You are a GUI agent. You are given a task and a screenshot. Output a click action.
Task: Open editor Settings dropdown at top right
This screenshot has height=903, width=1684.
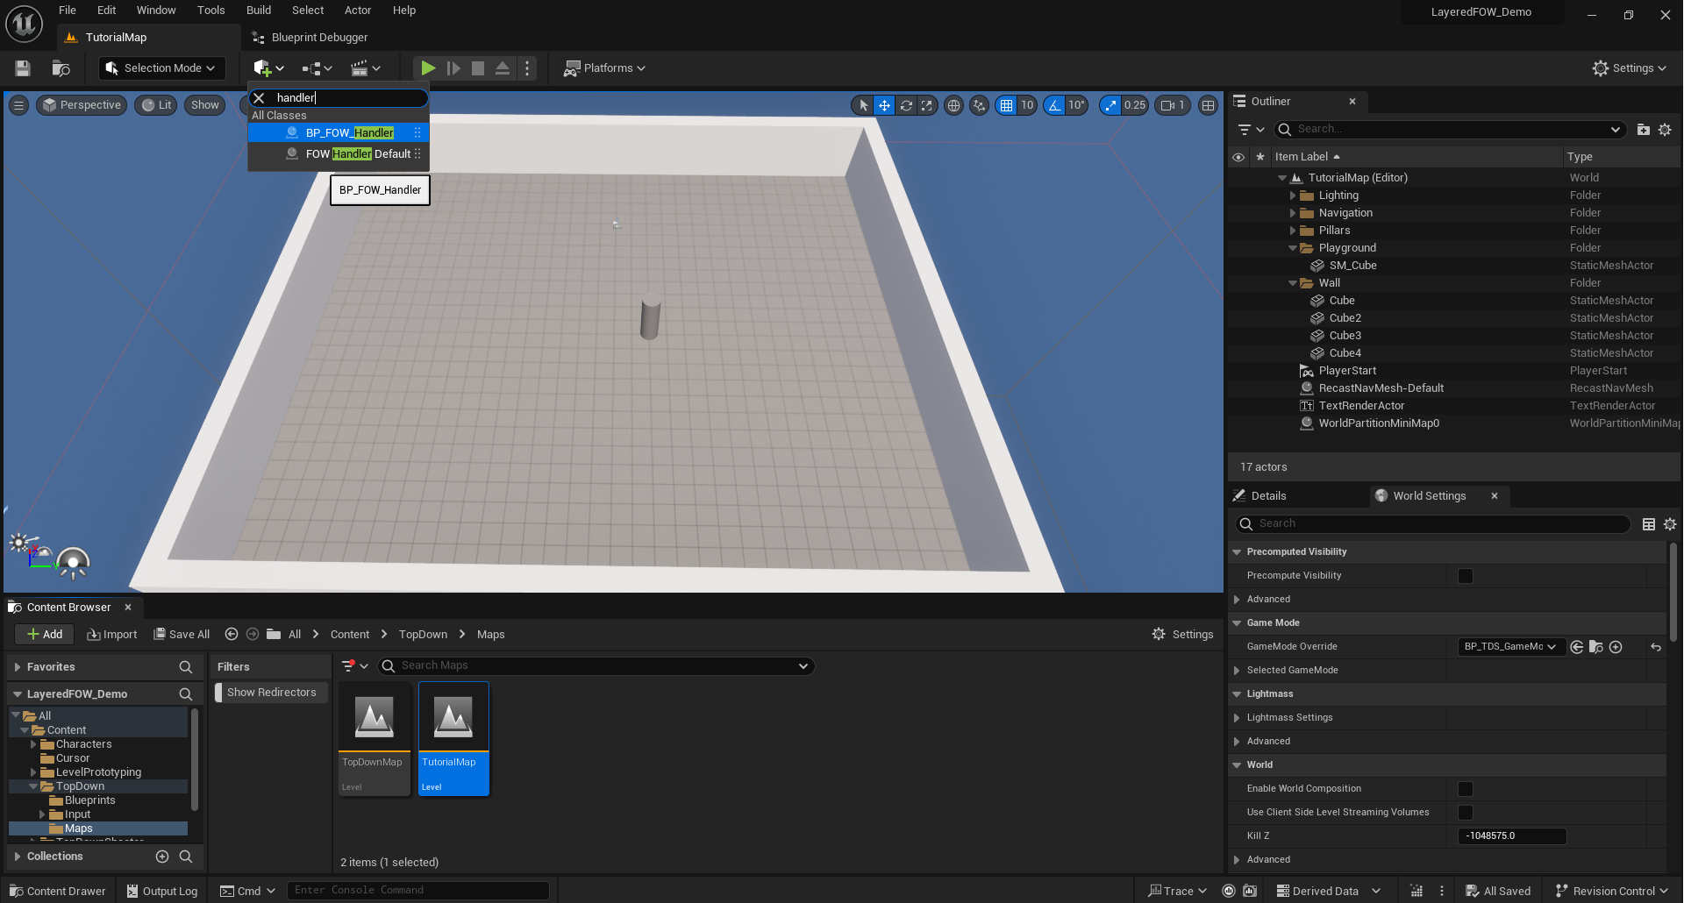click(x=1630, y=68)
